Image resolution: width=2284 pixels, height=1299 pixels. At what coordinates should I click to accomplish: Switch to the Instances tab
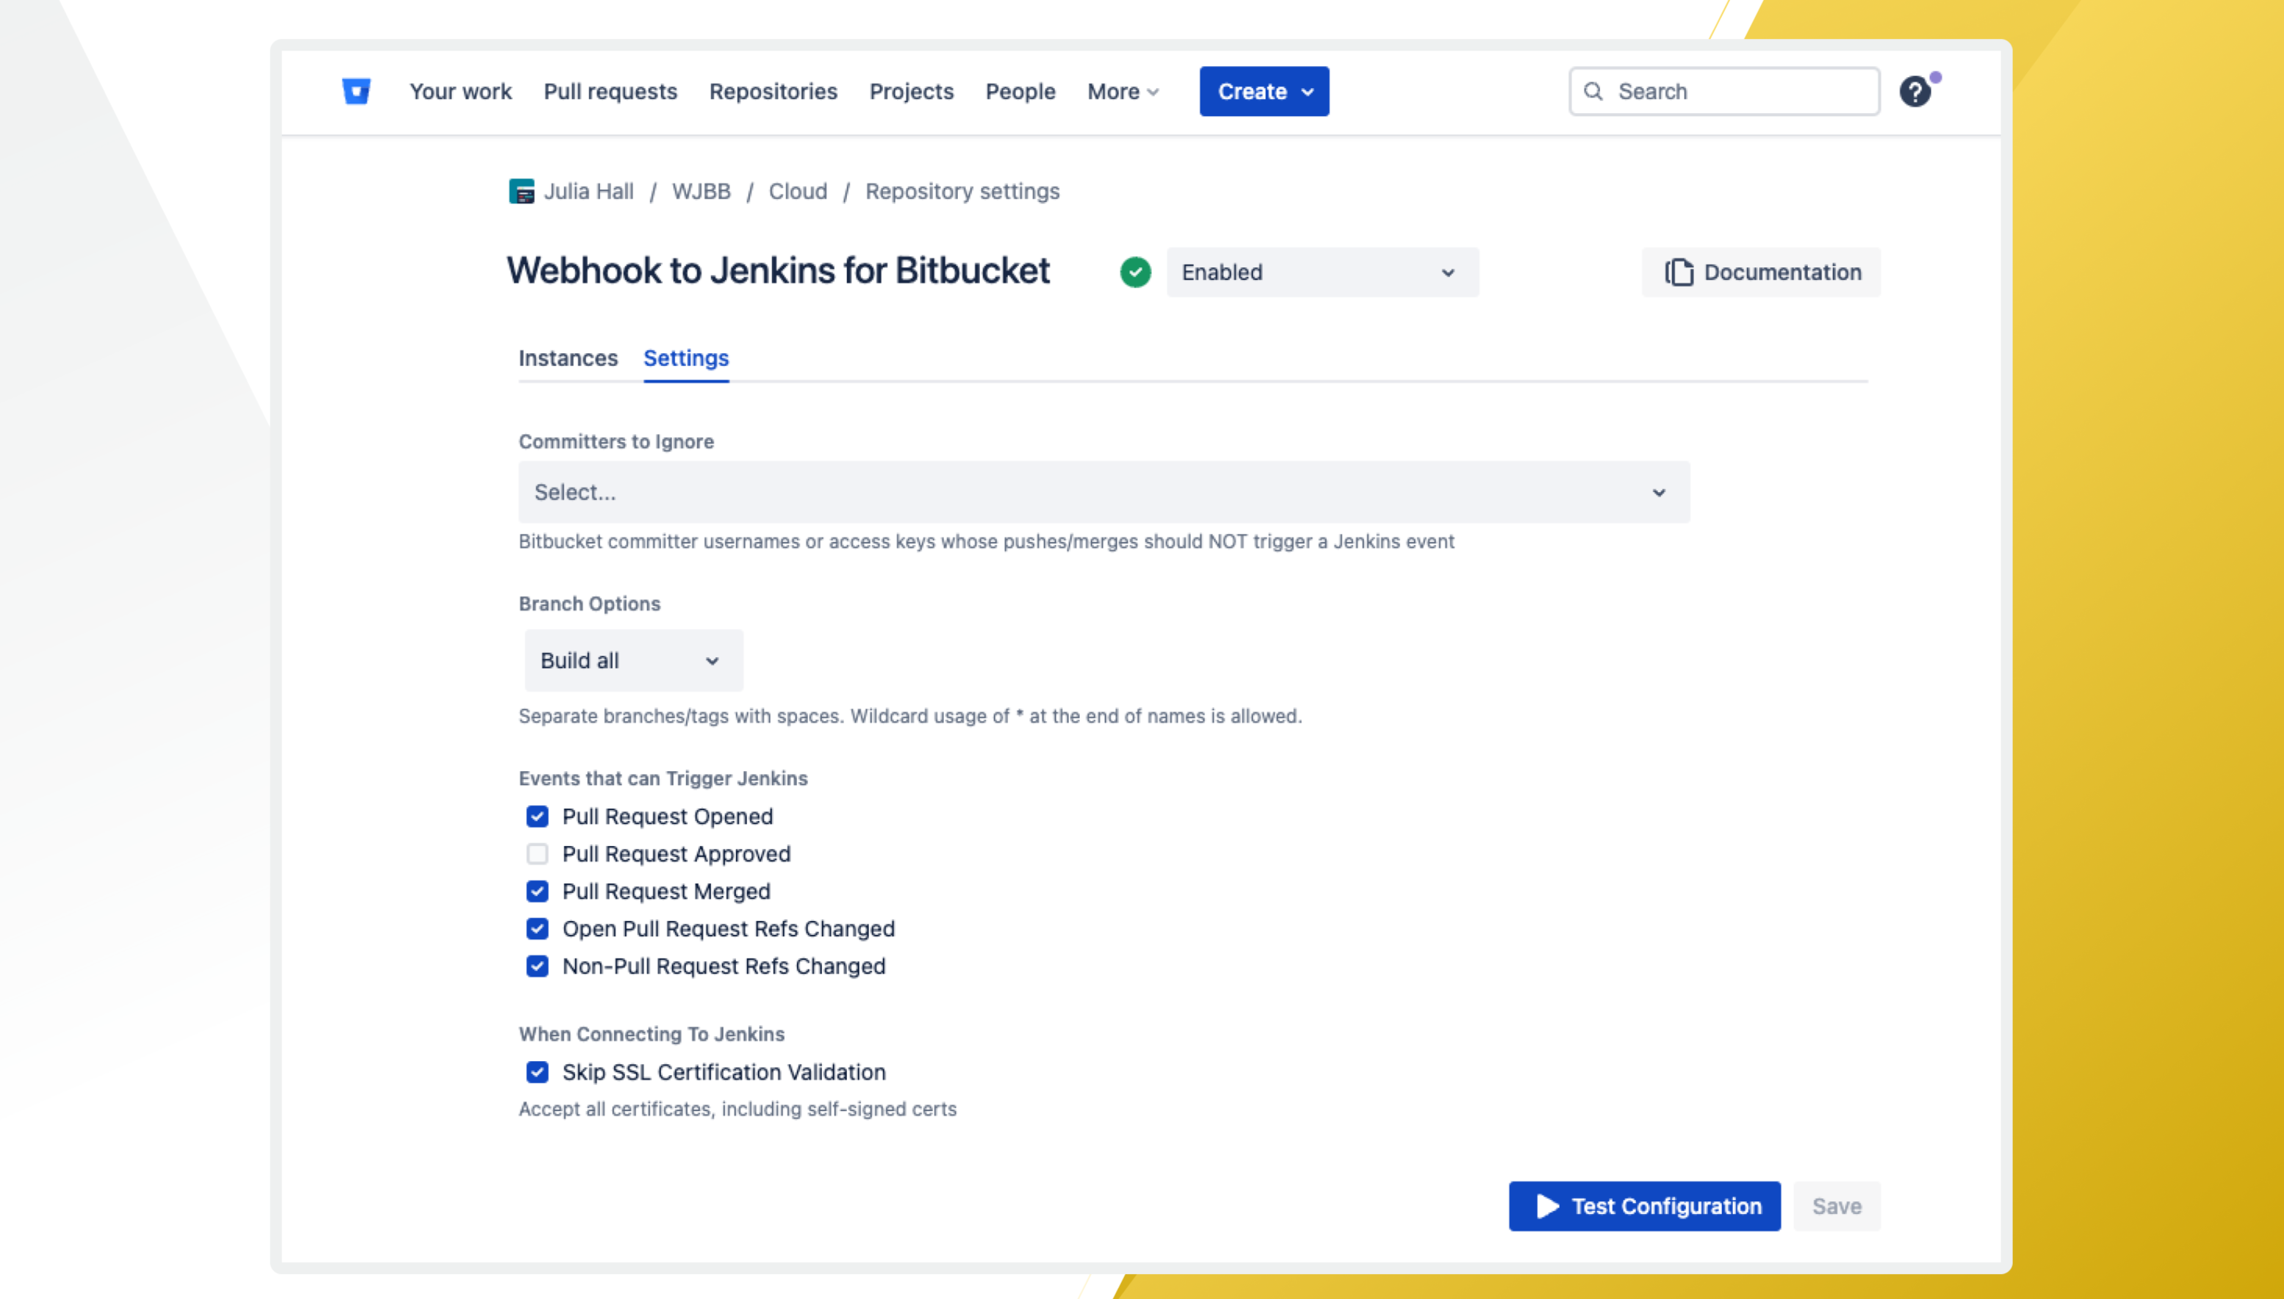[x=568, y=358]
